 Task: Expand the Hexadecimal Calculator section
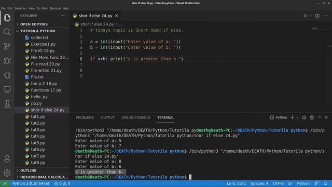(x=42, y=177)
